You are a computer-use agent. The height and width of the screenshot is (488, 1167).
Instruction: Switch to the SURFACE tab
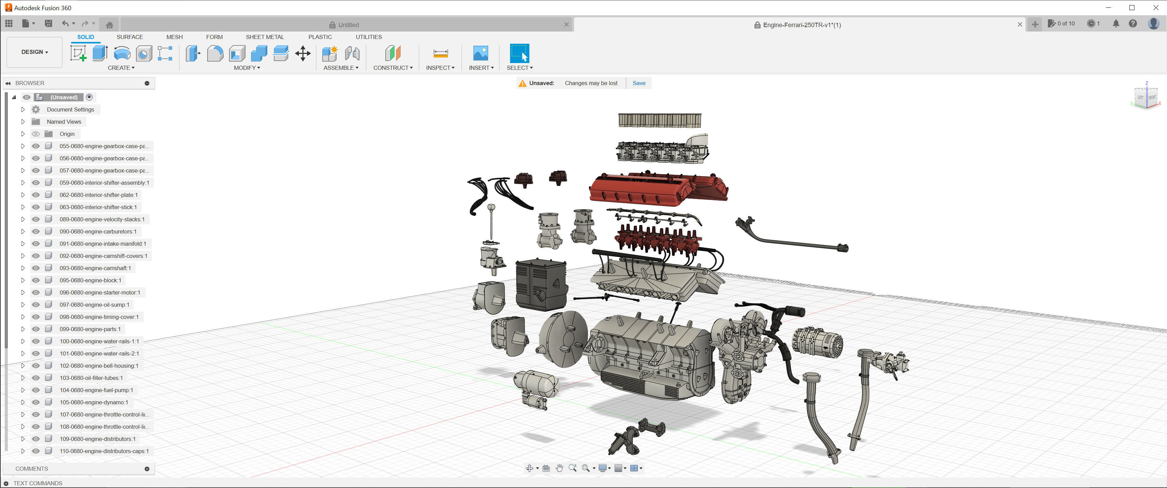[x=130, y=37]
